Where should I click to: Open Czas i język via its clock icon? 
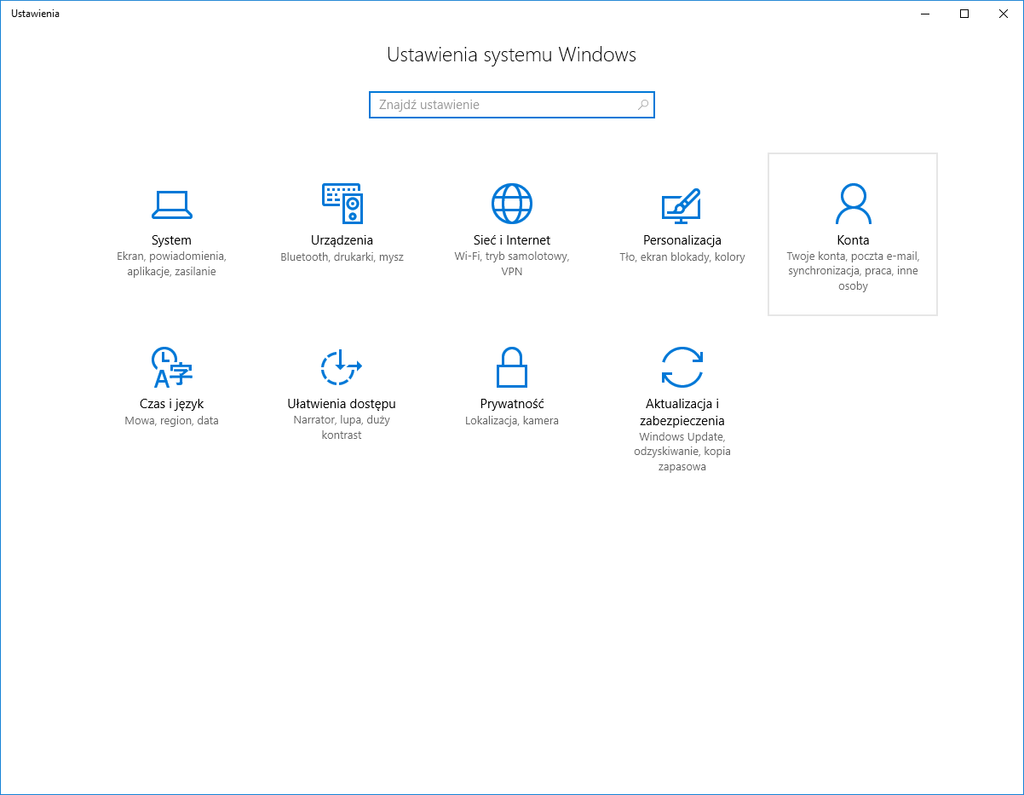click(171, 367)
